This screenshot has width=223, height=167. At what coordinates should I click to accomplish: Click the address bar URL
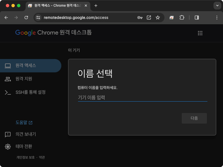[76, 18]
